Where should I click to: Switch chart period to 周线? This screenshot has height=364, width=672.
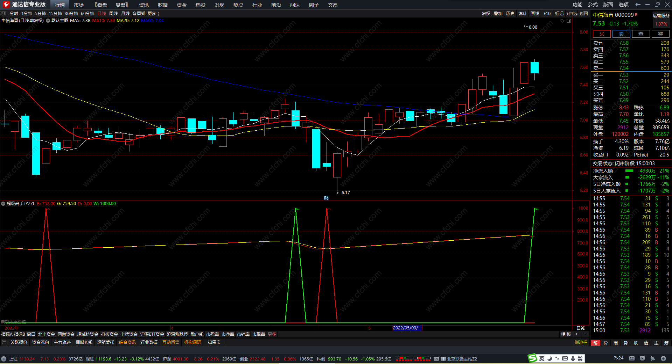pos(113,14)
